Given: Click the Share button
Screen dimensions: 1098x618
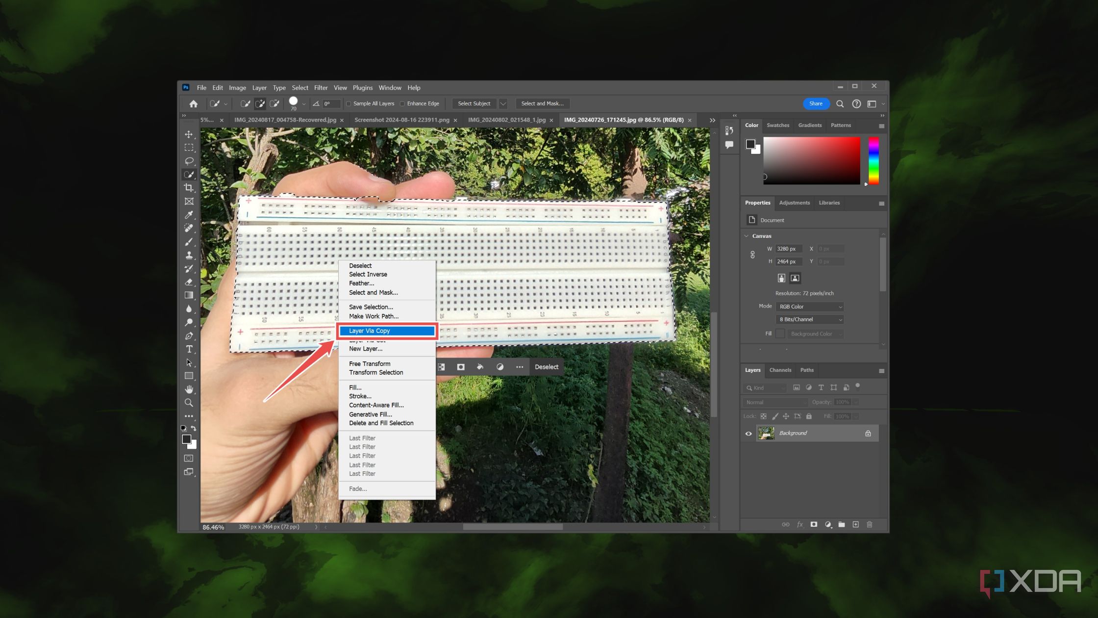Looking at the screenshot, I should point(816,103).
